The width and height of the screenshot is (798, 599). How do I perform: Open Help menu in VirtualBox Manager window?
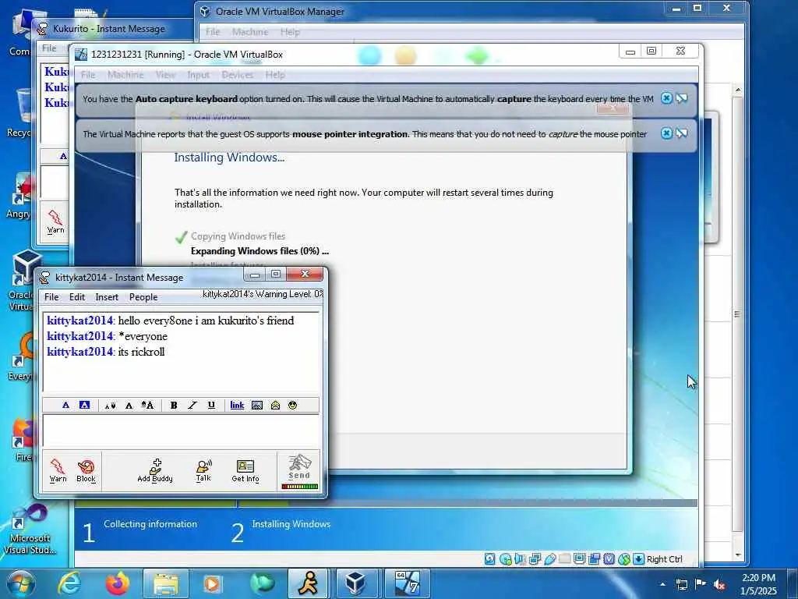coord(290,31)
